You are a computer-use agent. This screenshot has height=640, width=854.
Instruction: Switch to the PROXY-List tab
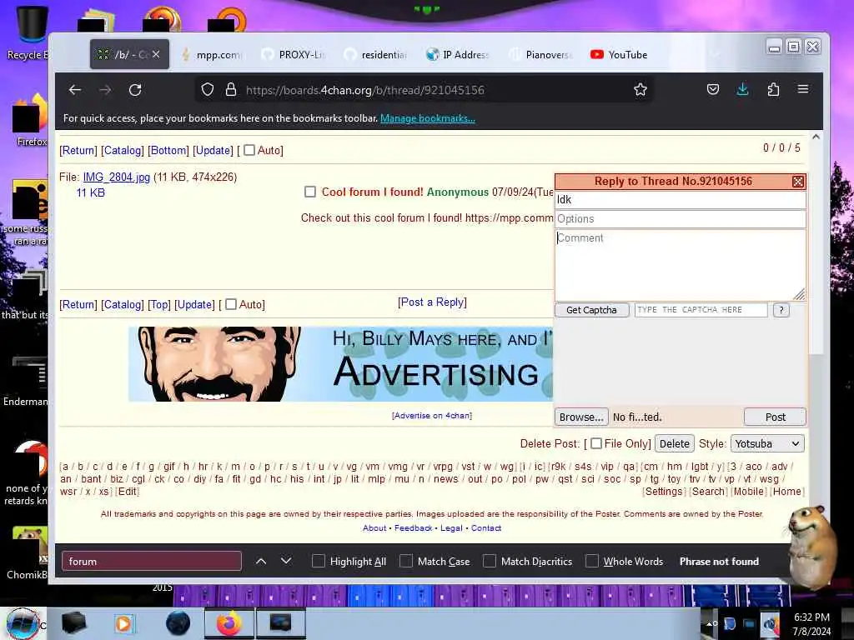pos(296,54)
